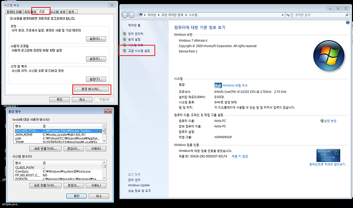Click the control panel icon in the address bar
Image resolution: width=353 pixels, height=208 pixels.
[141, 15]
